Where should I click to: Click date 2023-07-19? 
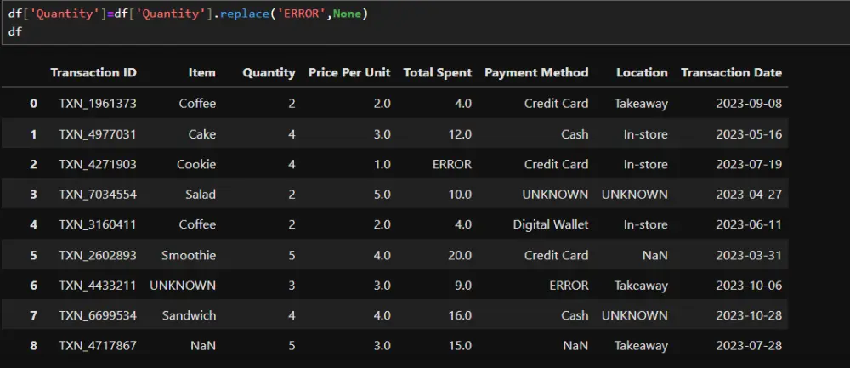749,164
